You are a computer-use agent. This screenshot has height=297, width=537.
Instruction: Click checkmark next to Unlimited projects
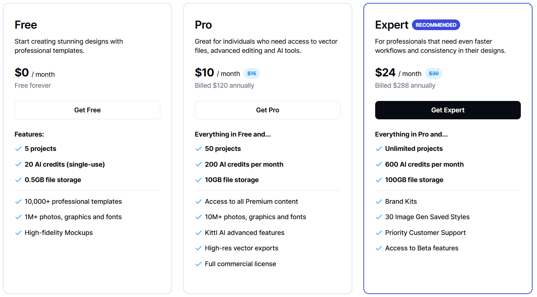[x=378, y=149]
